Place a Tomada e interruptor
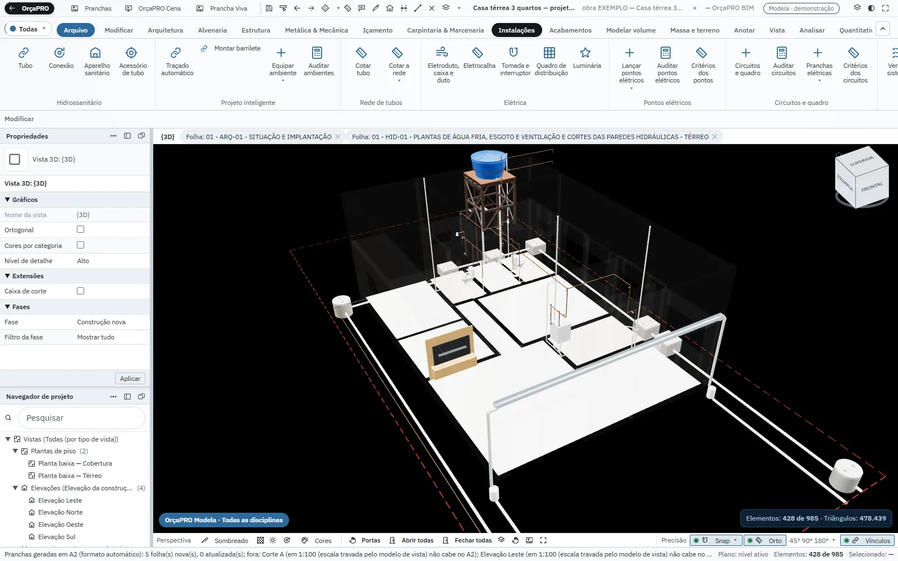 (515, 62)
